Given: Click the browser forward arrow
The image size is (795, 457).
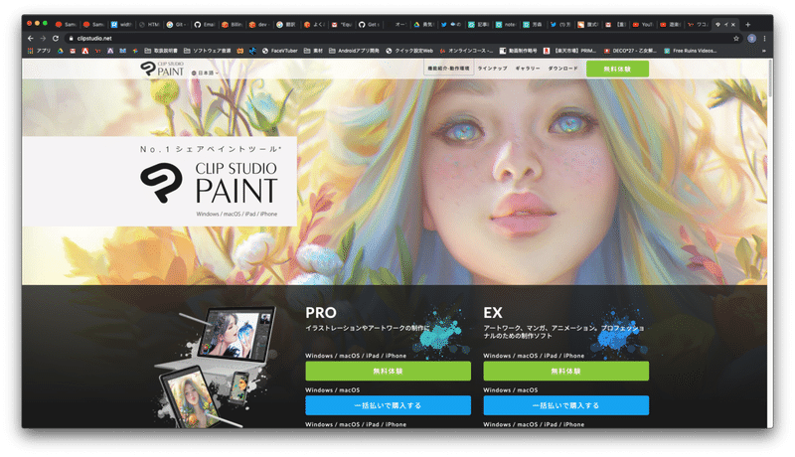Looking at the screenshot, I should pyautogui.click(x=43, y=38).
